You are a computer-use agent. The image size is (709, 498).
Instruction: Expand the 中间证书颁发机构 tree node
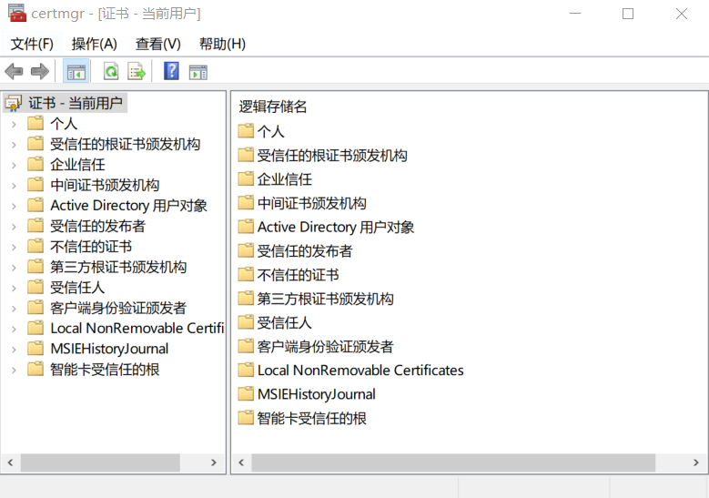(14, 186)
